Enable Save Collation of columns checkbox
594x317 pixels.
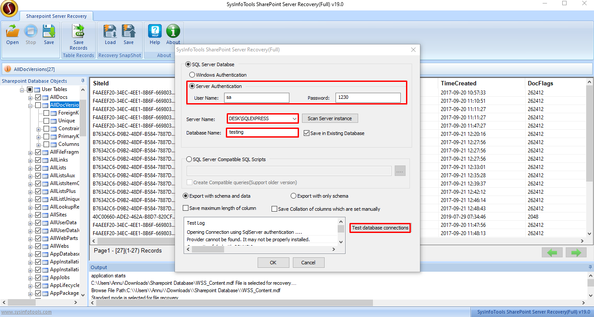pos(274,209)
